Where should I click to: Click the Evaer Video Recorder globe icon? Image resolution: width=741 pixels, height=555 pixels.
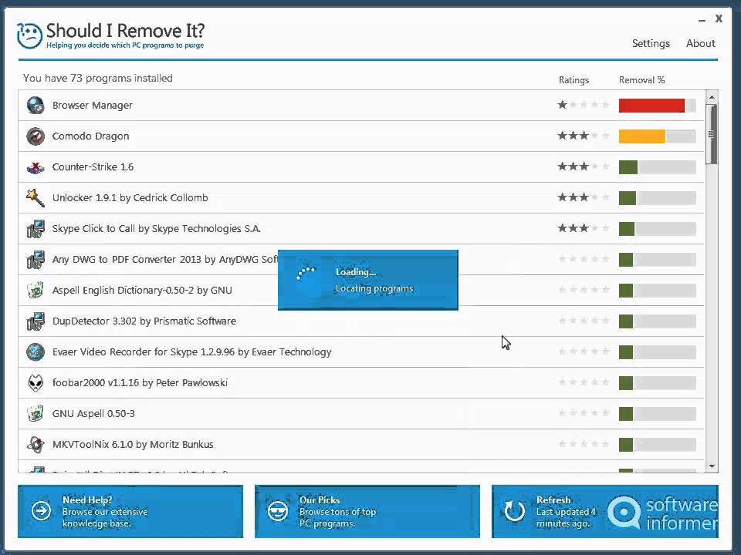click(x=35, y=352)
